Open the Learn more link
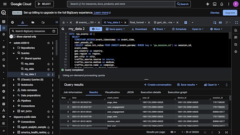The width and height of the screenshot is (240, 135). click(102, 13)
